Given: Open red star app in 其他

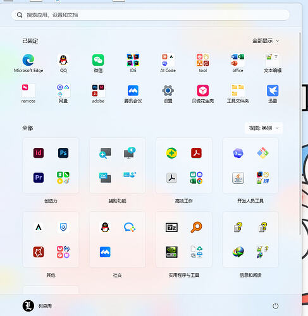Looking at the screenshot, I should 39,252.
